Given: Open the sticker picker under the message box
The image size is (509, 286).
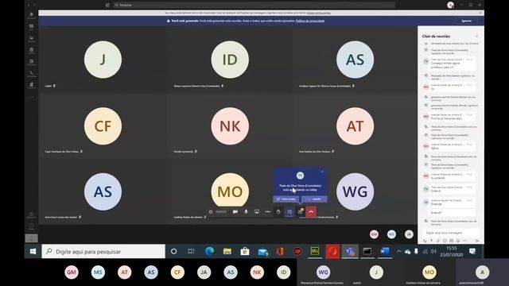Looking at the screenshot, I should click(458, 241).
